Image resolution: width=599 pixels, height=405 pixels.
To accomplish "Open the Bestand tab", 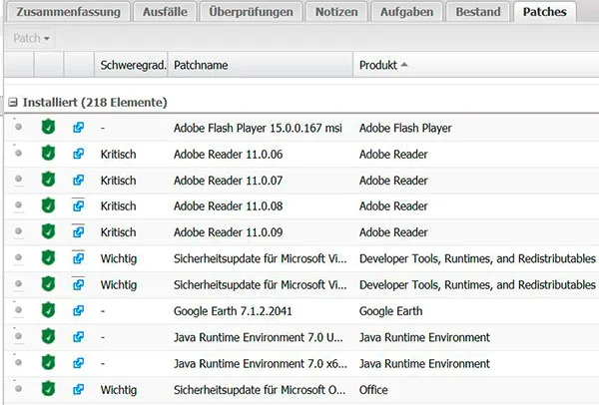I will (478, 11).
